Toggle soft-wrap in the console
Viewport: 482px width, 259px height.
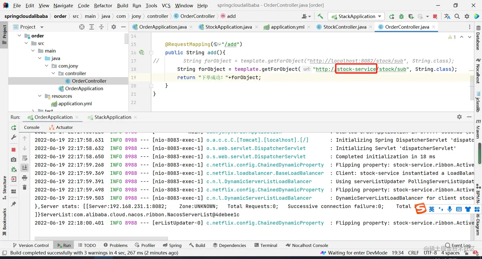point(25,158)
